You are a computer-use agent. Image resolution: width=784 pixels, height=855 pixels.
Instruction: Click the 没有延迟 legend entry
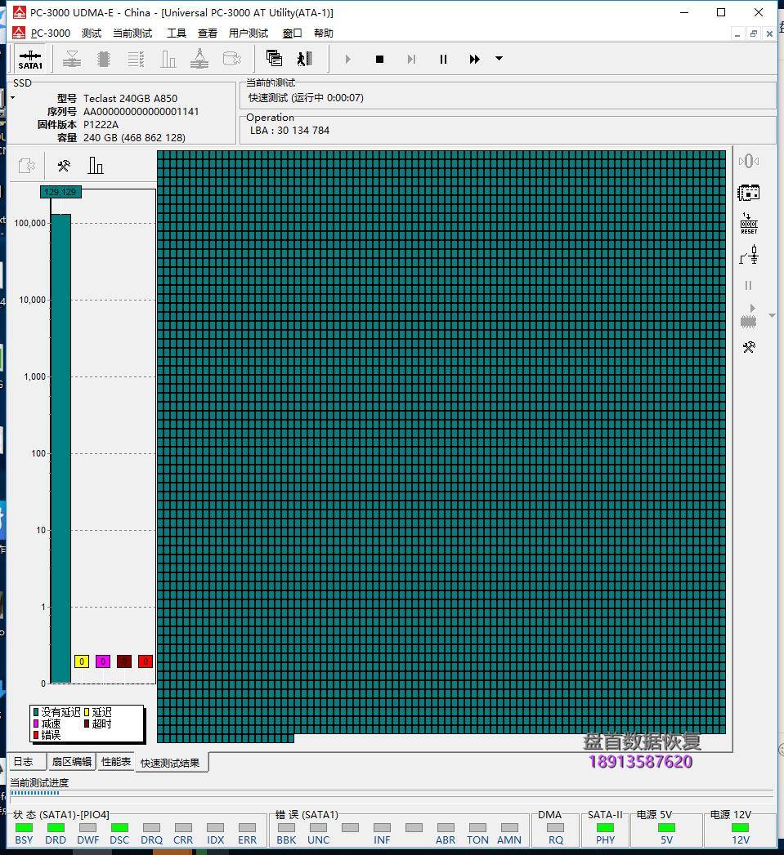(56, 712)
